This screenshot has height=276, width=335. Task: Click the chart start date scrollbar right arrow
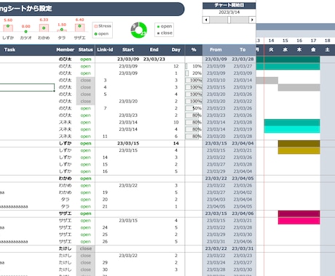(x=252, y=20)
